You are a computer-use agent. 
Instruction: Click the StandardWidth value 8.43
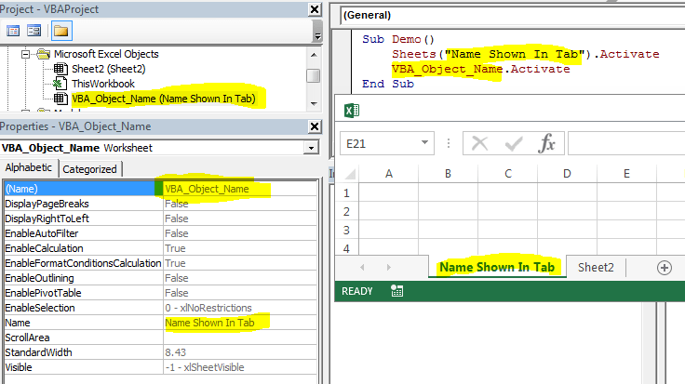click(239, 352)
